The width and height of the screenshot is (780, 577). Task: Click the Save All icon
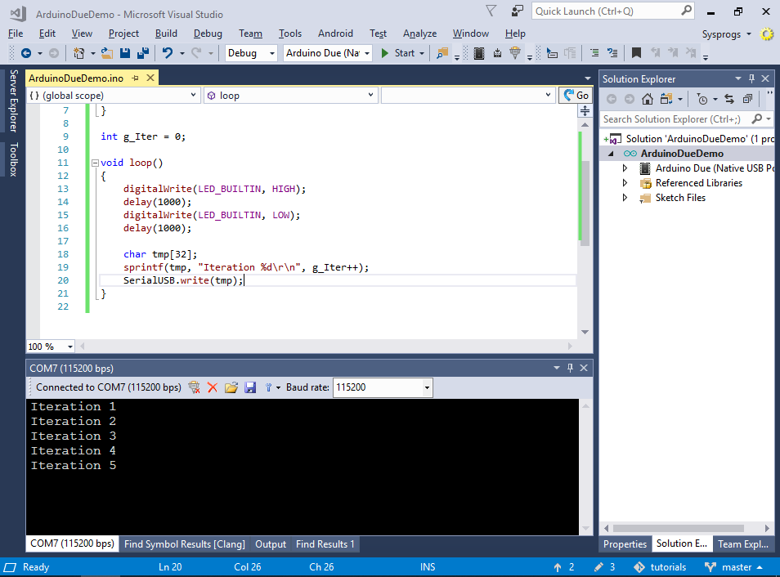pyautogui.click(x=143, y=53)
